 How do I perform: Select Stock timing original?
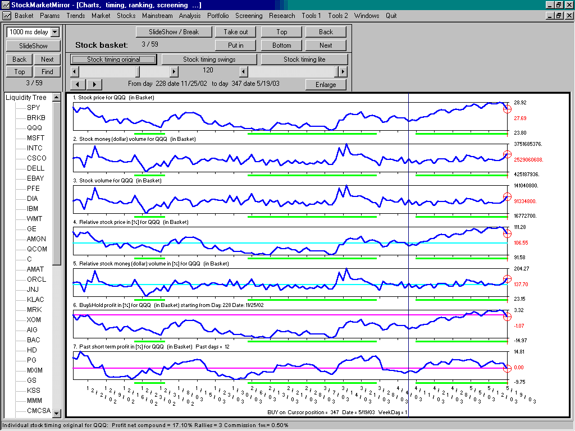click(x=113, y=59)
